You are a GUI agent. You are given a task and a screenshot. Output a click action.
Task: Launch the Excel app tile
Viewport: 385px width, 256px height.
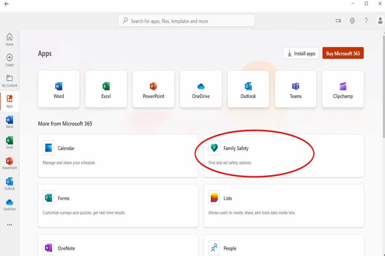click(x=106, y=89)
